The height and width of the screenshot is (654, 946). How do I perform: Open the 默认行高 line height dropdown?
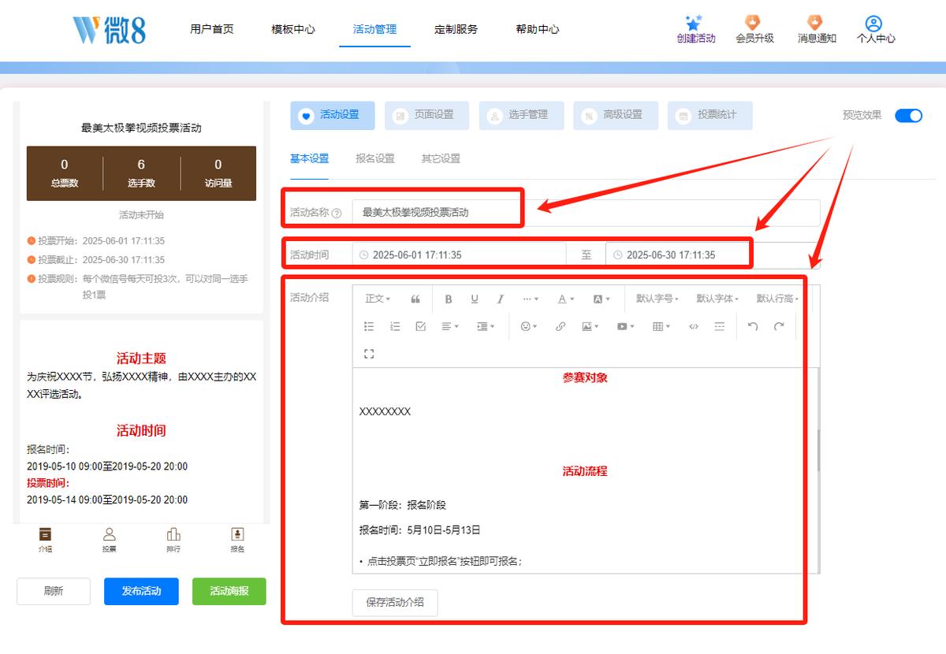point(777,299)
